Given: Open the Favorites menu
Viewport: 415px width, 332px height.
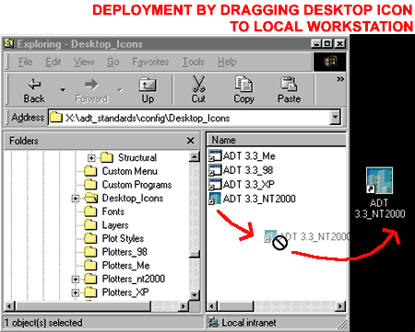Looking at the screenshot, I should [150, 62].
